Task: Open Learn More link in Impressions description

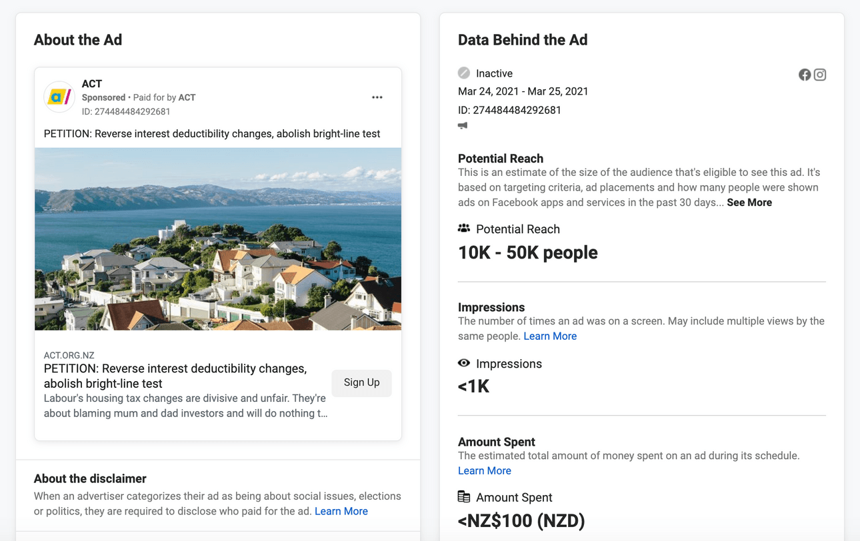Action: [549, 336]
